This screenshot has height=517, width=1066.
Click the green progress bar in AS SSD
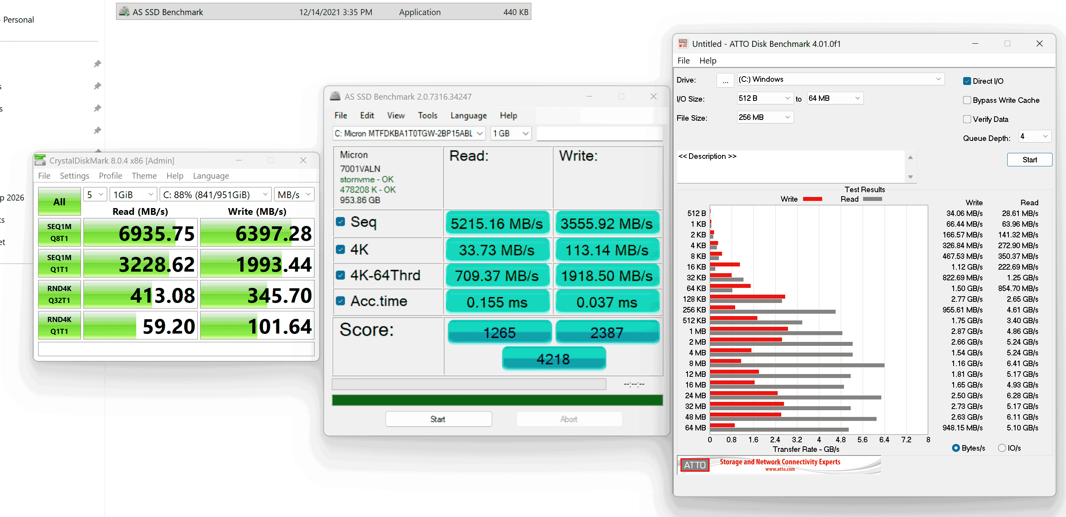pos(497,400)
